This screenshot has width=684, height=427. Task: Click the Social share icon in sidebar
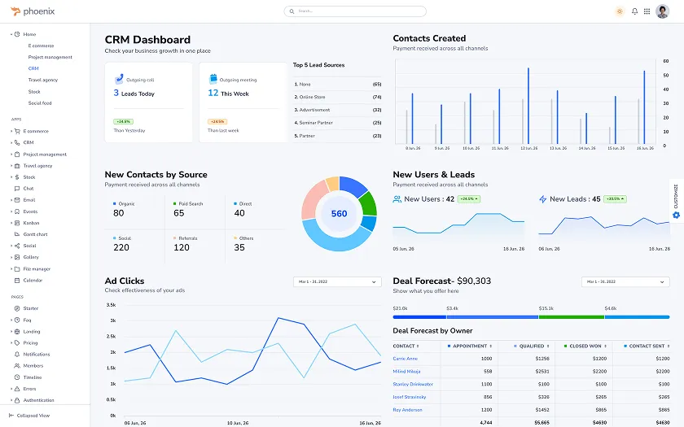[x=17, y=246]
